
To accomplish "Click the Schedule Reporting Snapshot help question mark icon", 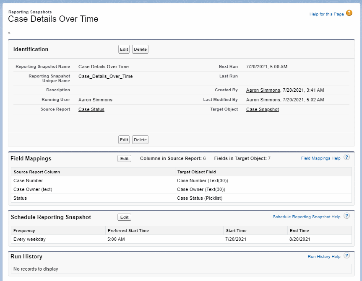I will [x=346, y=216].
